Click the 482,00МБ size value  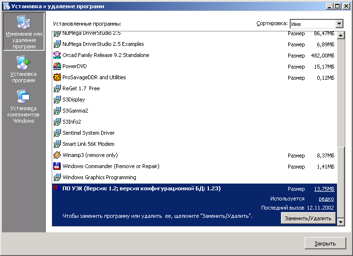323,56
